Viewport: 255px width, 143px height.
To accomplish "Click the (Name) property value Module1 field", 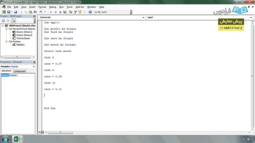I will tap(21, 75).
